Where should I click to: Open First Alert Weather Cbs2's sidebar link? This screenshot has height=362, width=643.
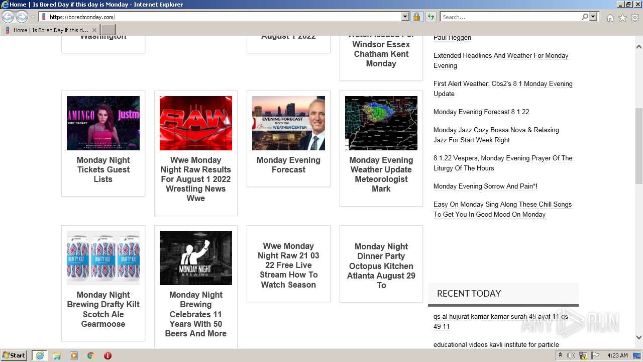[x=503, y=88]
